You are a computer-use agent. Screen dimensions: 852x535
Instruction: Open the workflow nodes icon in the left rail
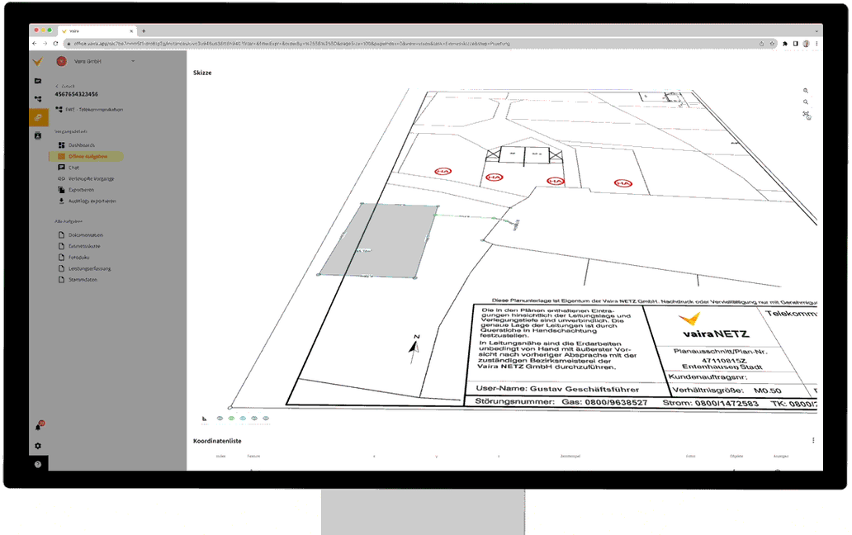click(38, 99)
